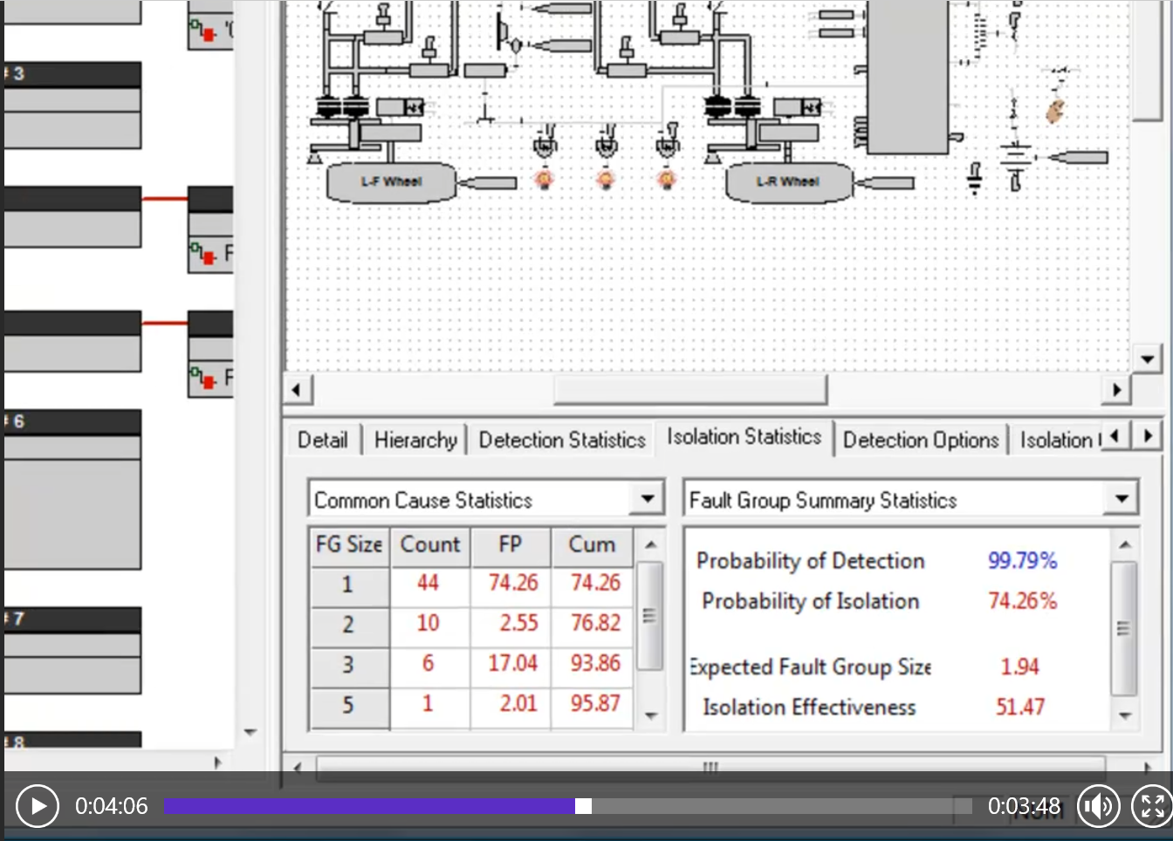Click the L-R Wheel component in diagram
This screenshot has width=1173, height=841.
tap(787, 182)
